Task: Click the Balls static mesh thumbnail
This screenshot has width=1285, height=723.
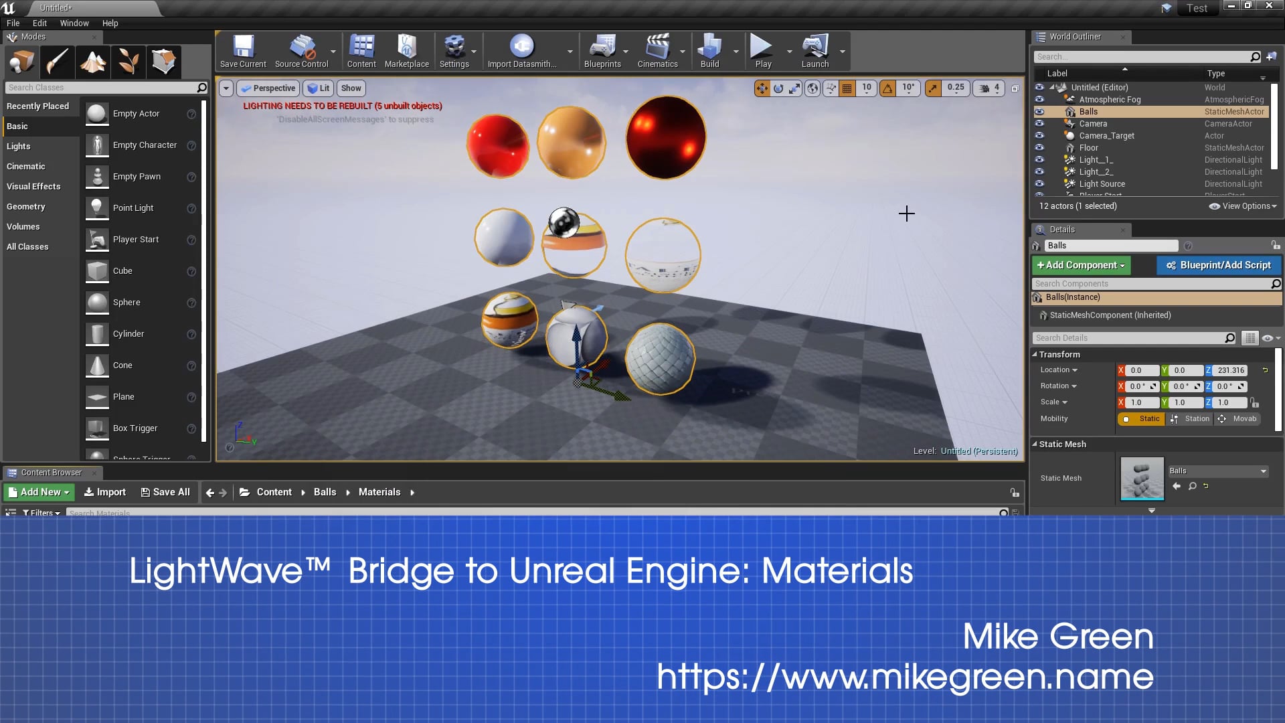Action: 1142,479
